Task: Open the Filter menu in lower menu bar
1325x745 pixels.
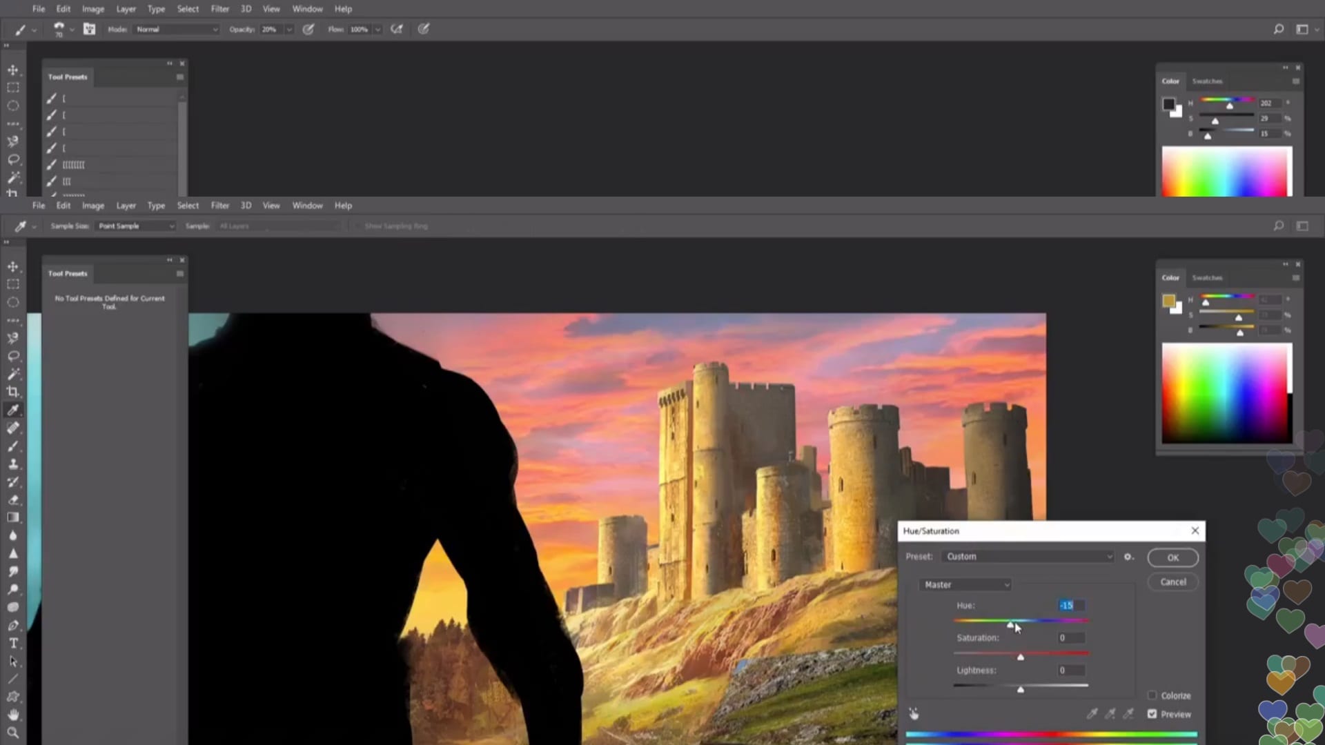Action: [219, 206]
